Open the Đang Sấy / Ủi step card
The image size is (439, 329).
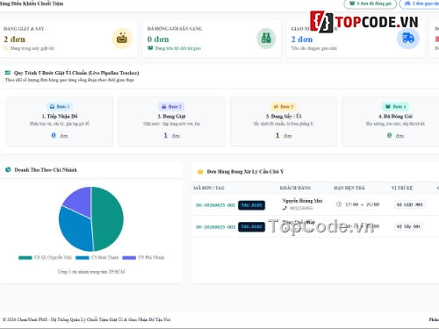[284, 121]
